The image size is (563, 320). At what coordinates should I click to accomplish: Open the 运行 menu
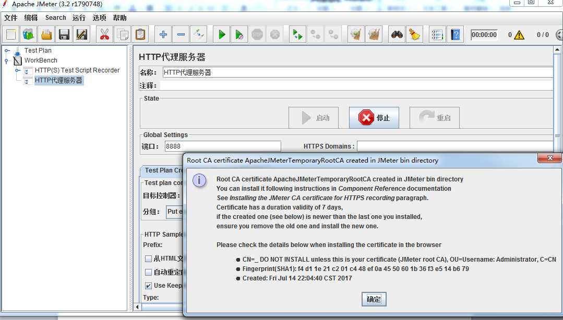click(x=79, y=18)
